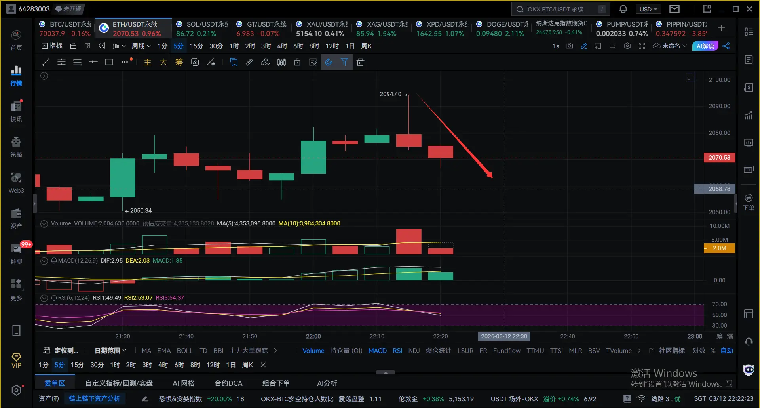The image size is (760, 408).
Task: Switch to SOL/USDT永续 tab
Action: click(202, 29)
